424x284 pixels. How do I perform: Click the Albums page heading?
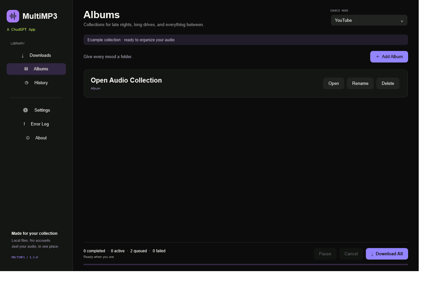point(102,15)
